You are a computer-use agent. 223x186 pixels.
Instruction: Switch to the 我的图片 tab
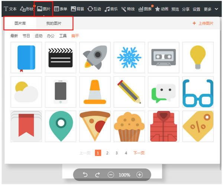tap(54, 23)
